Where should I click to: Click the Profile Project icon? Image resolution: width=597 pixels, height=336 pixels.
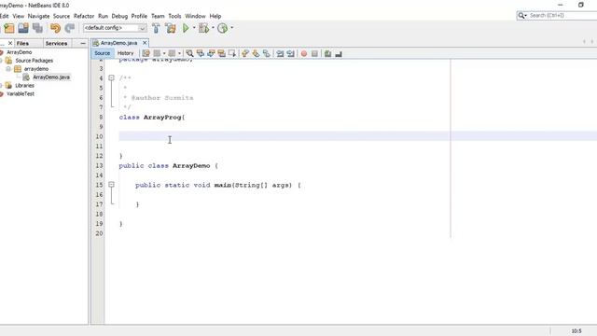[x=222, y=28]
